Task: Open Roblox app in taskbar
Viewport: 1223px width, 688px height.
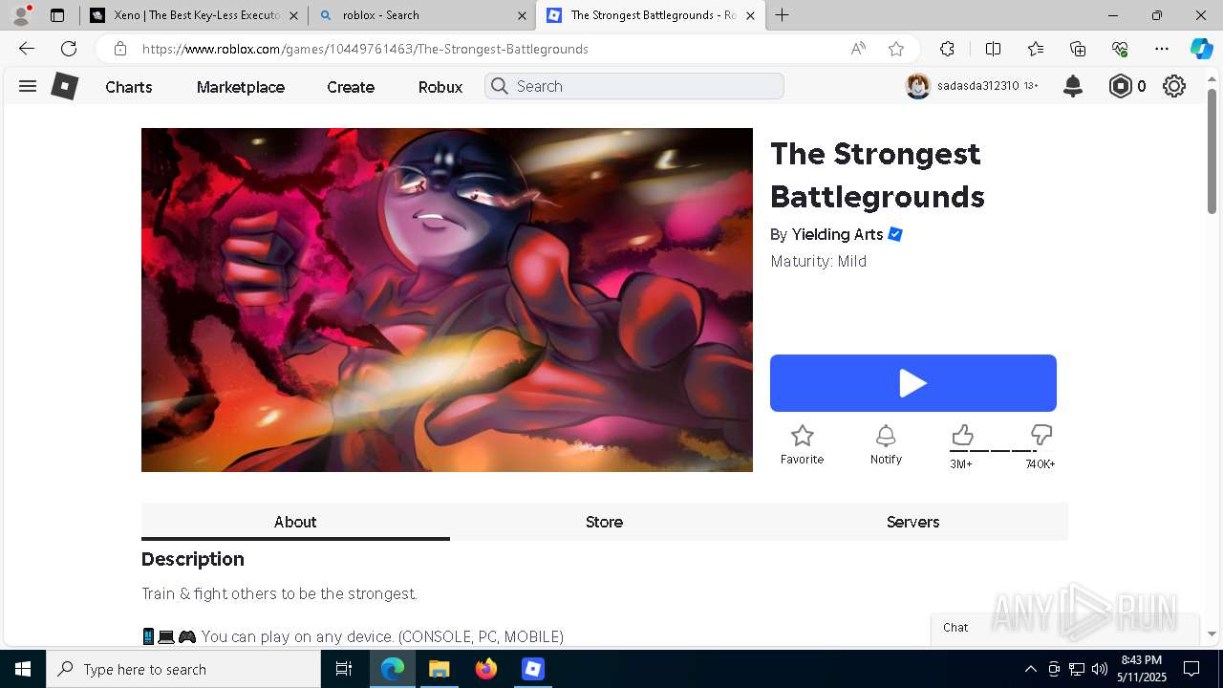Action: [x=533, y=669]
